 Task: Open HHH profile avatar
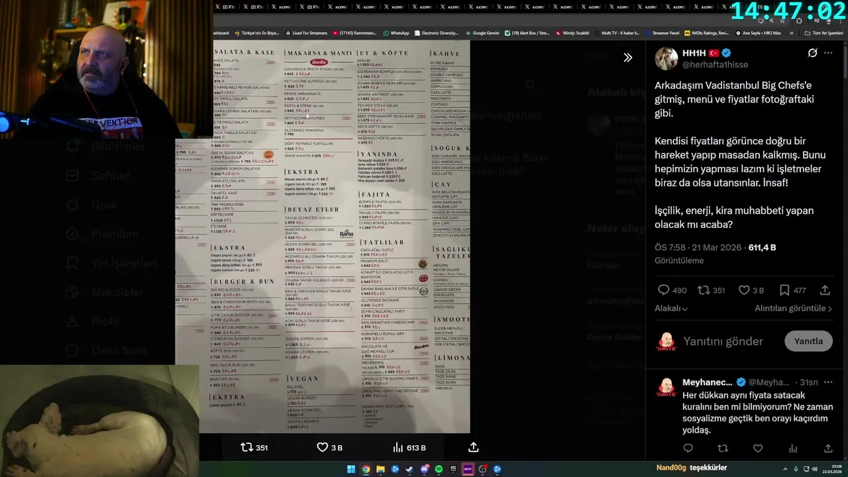tap(666, 58)
